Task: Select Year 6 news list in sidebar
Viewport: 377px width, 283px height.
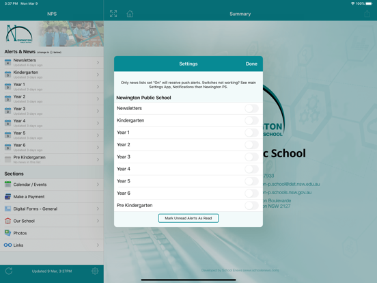Action: [52, 147]
